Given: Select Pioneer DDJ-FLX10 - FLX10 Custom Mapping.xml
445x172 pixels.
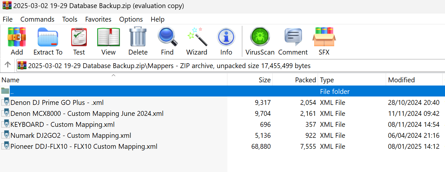Looking at the screenshot, I should tap(84, 147).
